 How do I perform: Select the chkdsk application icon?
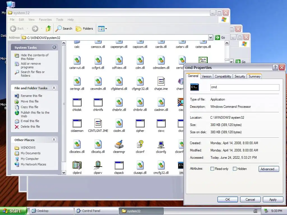coord(77,102)
